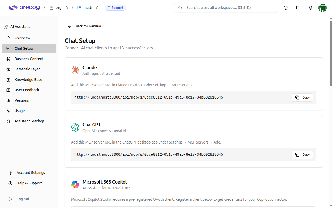Screen dimensions: 333x208
Task: Click the Semantic Layer icon
Action: (8, 69)
